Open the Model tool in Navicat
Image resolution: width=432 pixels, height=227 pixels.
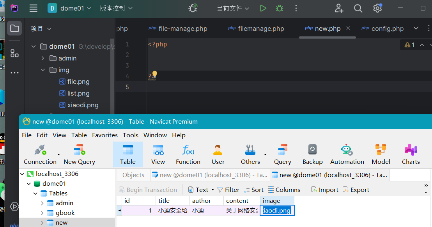[x=381, y=154]
